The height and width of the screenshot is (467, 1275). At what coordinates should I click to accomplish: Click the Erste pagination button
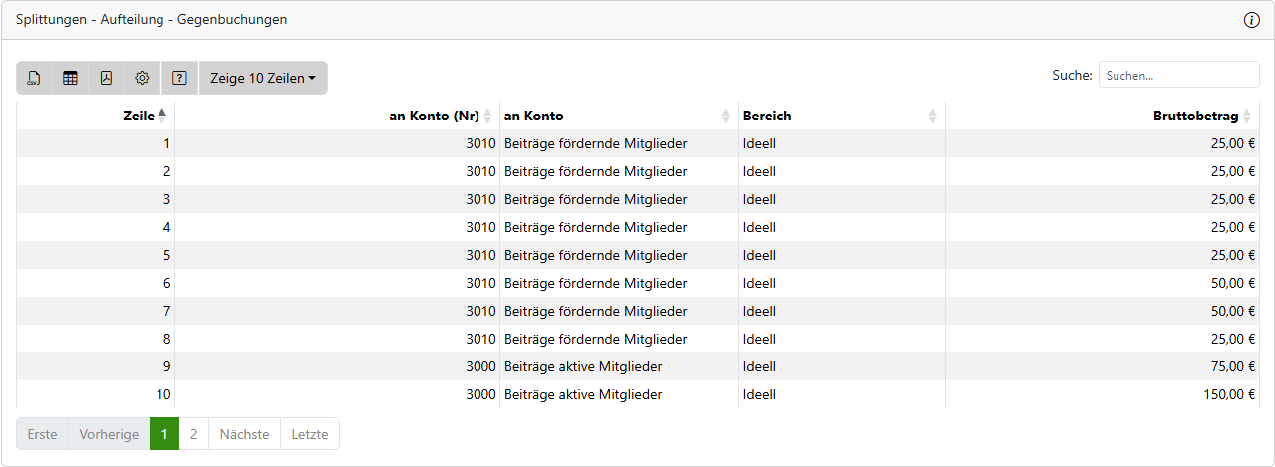(42, 434)
